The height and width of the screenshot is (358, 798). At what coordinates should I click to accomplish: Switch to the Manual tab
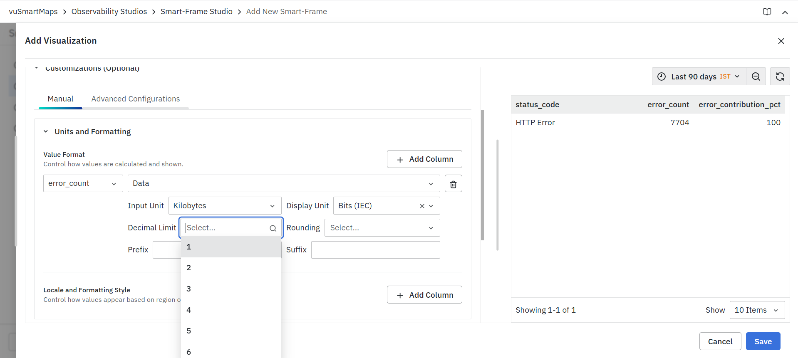click(60, 99)
